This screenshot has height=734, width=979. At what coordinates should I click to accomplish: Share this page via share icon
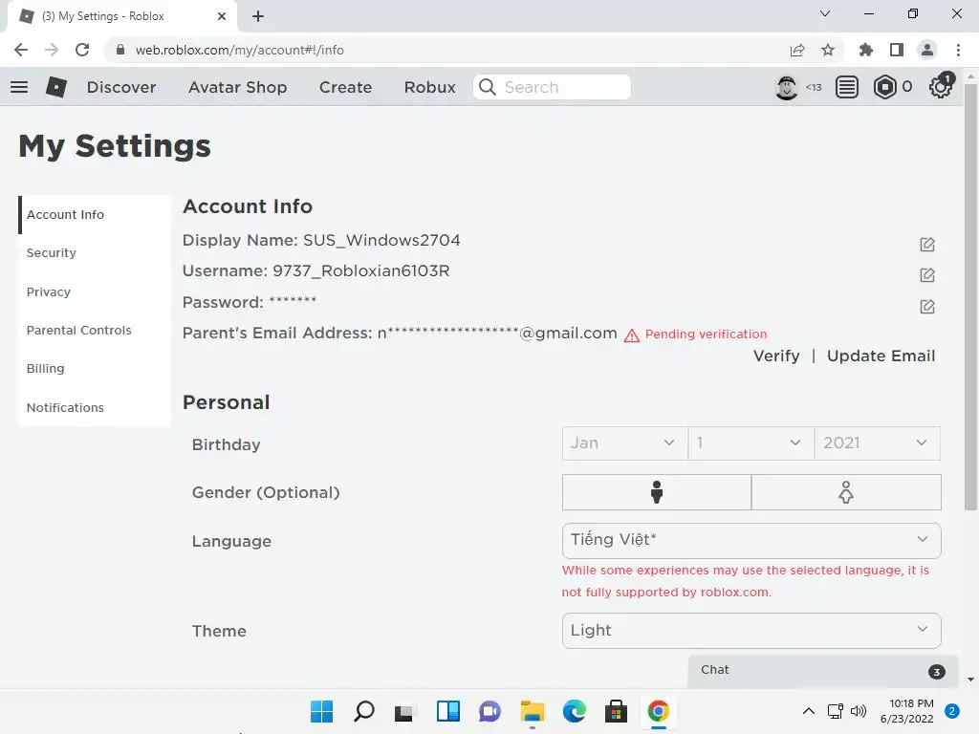[x=797, y=50]
